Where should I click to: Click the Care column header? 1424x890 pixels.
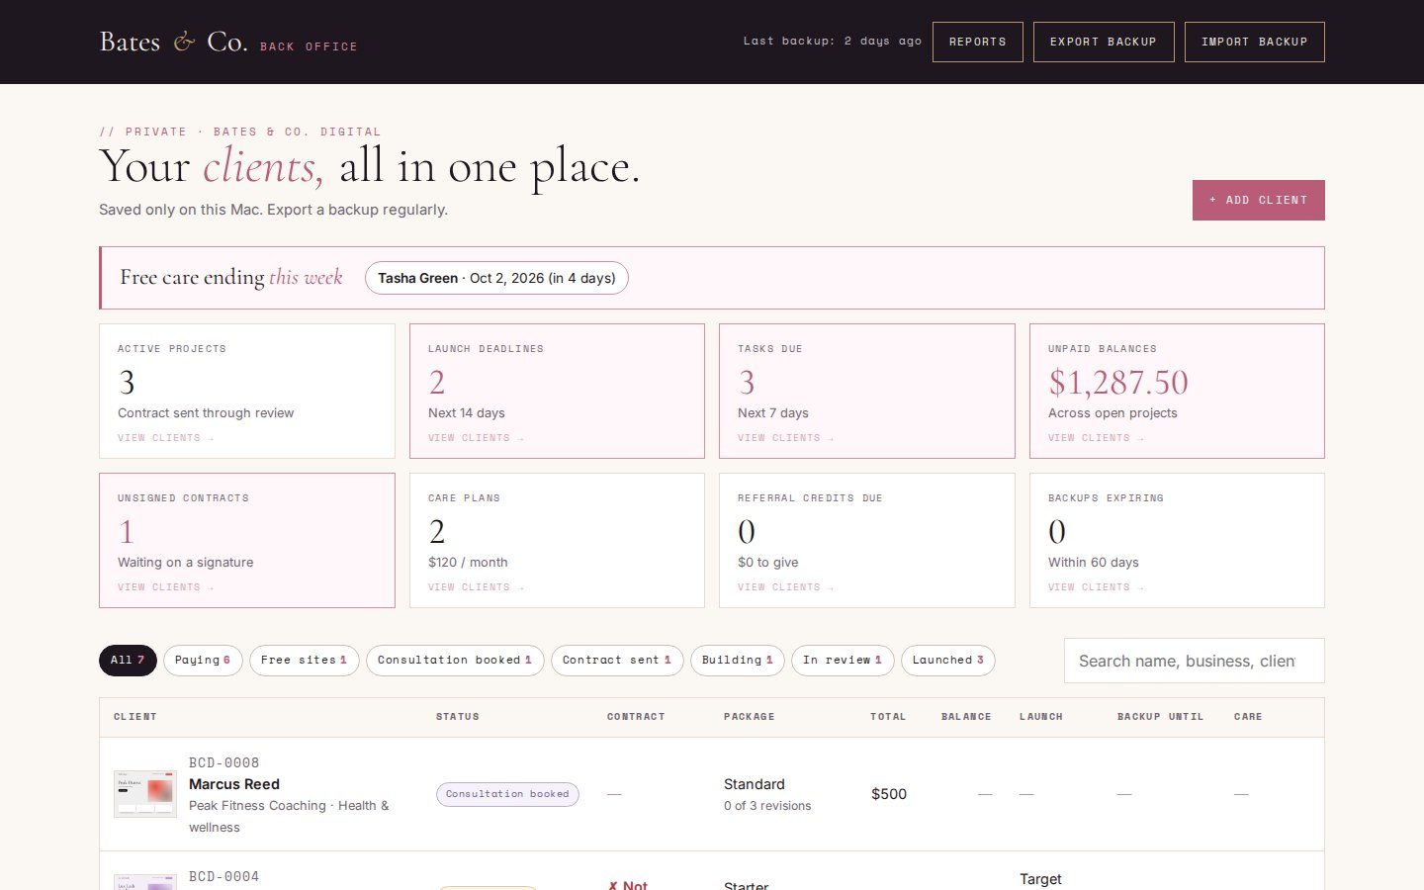tap(1248, 717)
